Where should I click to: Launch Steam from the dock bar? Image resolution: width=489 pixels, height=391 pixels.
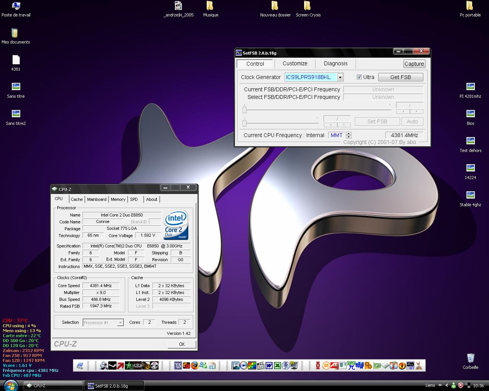click(112, 365)
